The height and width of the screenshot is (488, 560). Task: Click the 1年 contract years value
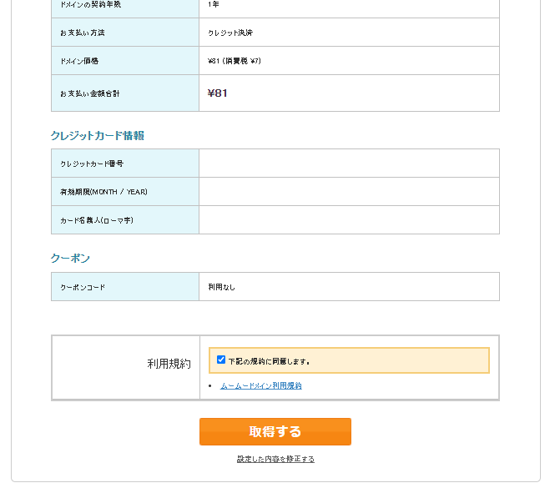tap(213, 4)
